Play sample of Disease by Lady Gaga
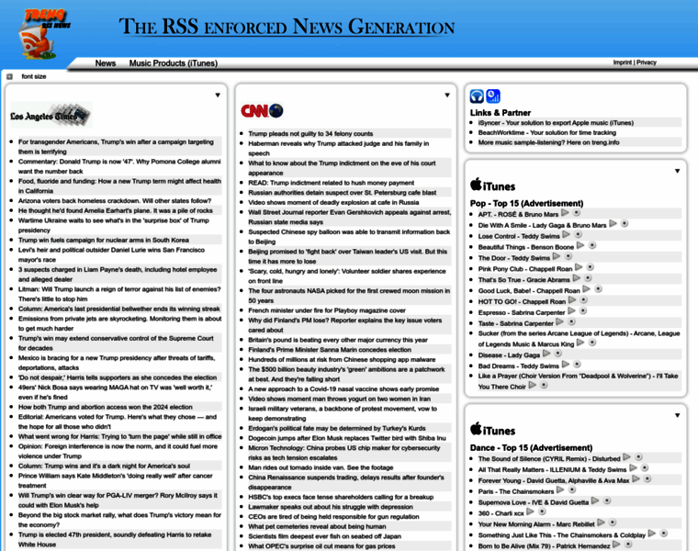 click(x=546, y=354)
